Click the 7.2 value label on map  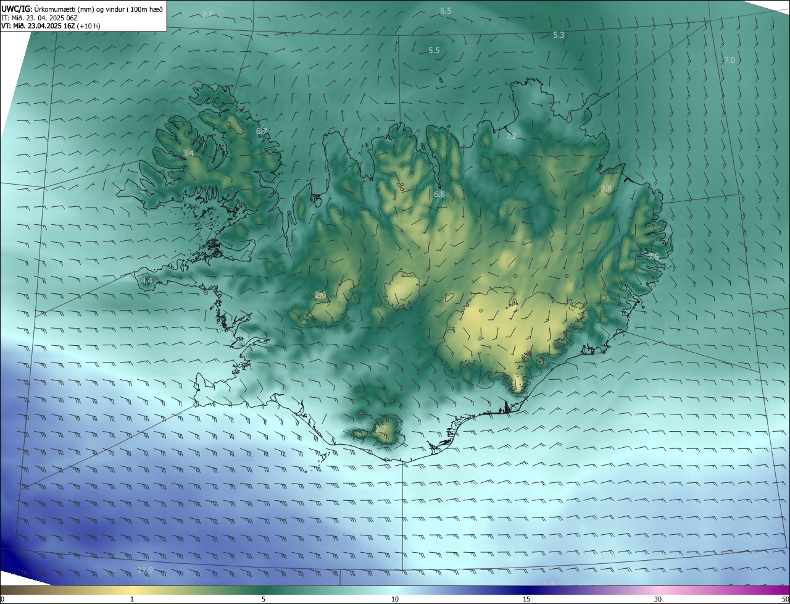[x=510, y=136]
